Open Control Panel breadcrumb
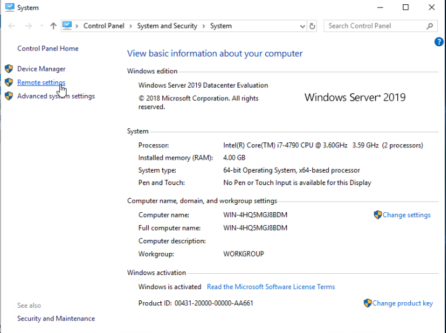 point(104,26)
